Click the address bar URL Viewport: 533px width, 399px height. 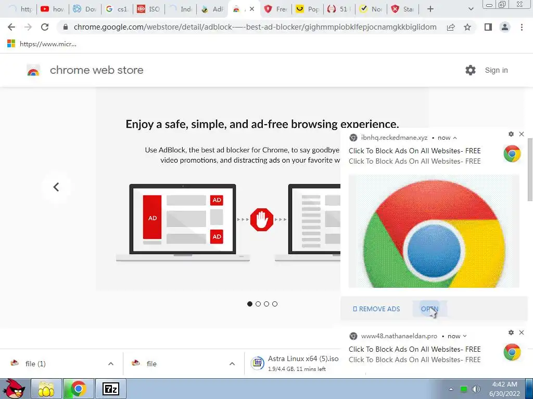pos(255,27)
